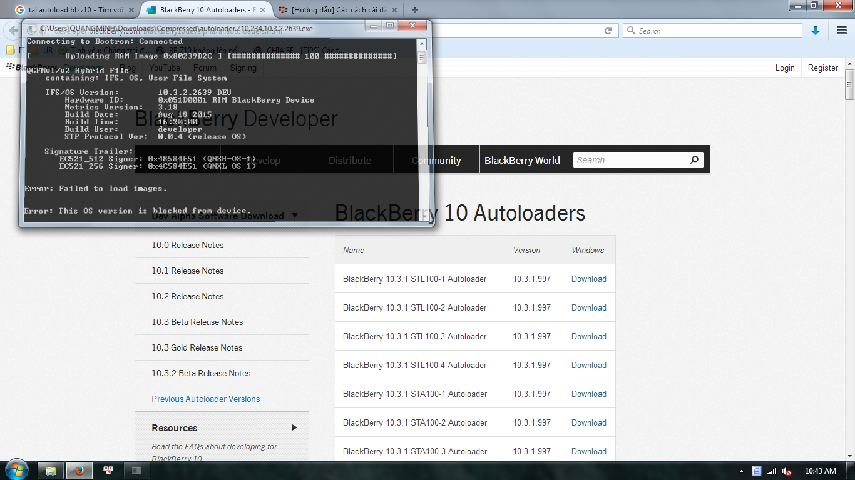Open Firefox downloads arrow icon
Viewport: 855px width, 480px height.
pyautogui.click(x=816, y=31)
